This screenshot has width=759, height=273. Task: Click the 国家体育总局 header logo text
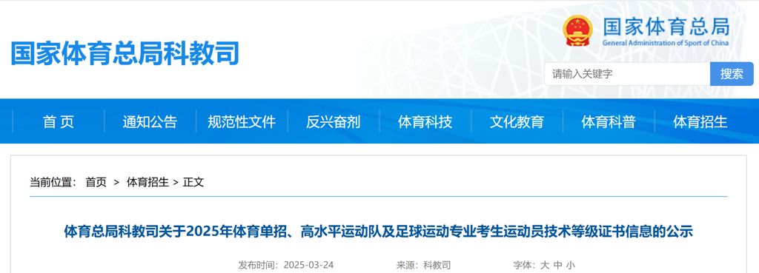pyautogui.click(x=666, y=27)
